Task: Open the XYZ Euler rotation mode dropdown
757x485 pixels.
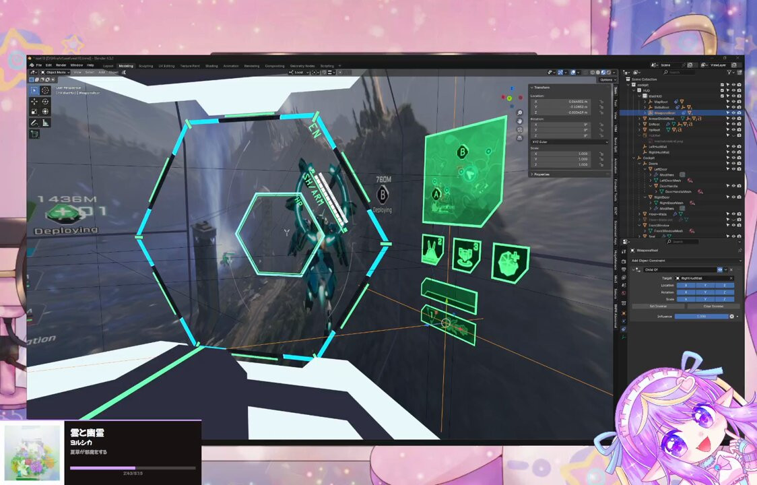Action: (x=570, y=142)
